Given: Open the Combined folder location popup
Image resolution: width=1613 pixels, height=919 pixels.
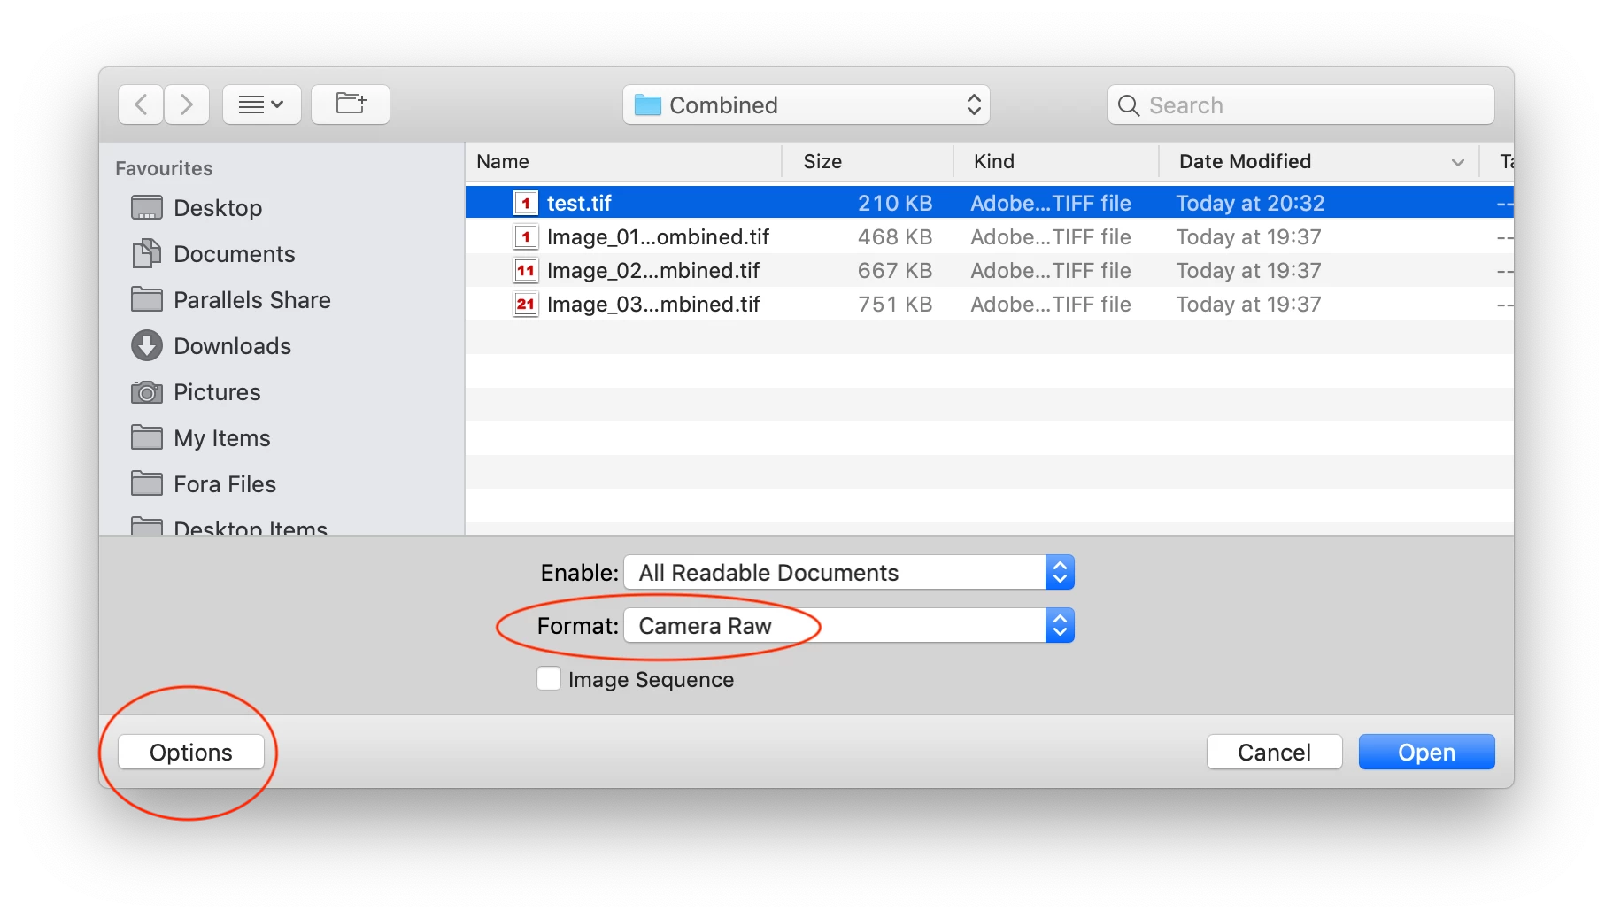Looking at the screenshot, I should coord(806,104).
